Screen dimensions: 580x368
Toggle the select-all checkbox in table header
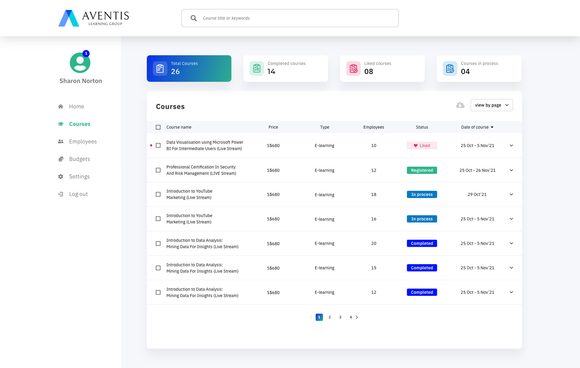[158, 127]
